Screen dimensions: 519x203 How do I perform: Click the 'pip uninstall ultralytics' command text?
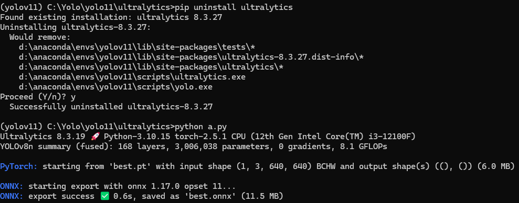point(234,7)
